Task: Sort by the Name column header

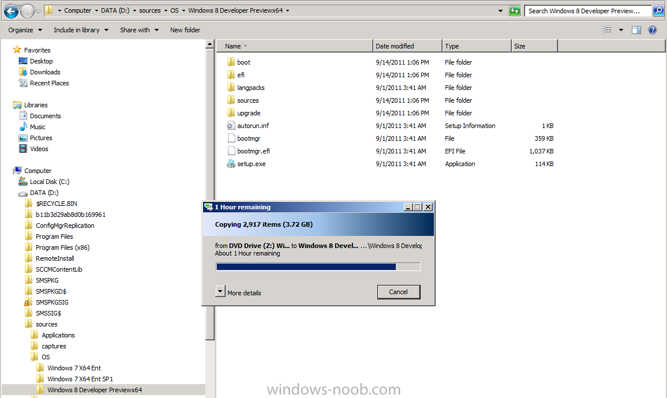Action: coord(294,46)
